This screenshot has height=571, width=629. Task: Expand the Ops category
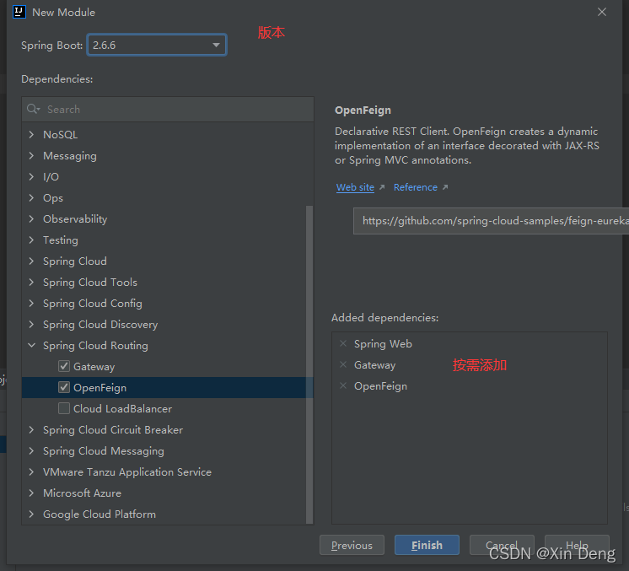[32, 198]
